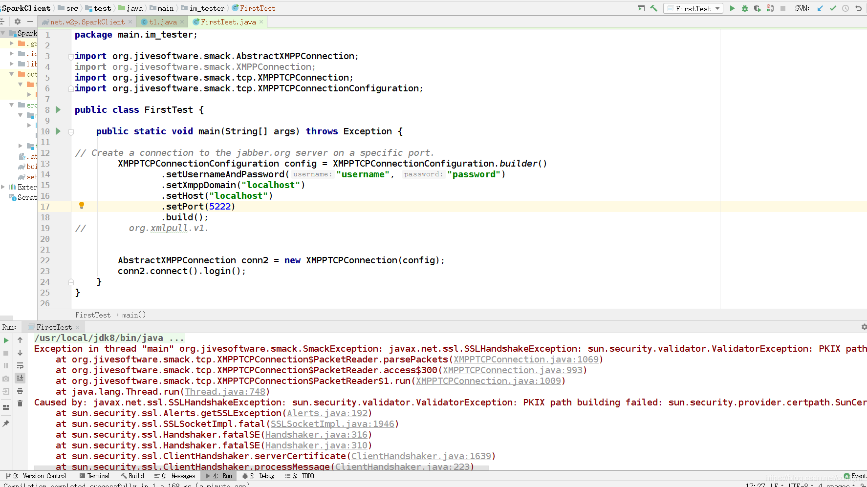The height and width of the screenshot is (487, 867).
Task: Collapse the out folder in project tree
Action: [12, 74]
